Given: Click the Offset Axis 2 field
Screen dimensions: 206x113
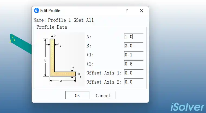Looking at the screenshot, I should point(133,82).
